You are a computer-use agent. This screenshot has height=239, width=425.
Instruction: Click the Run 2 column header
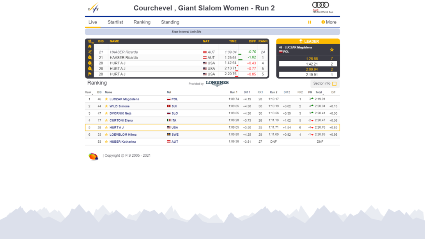(x=273, y=92)
